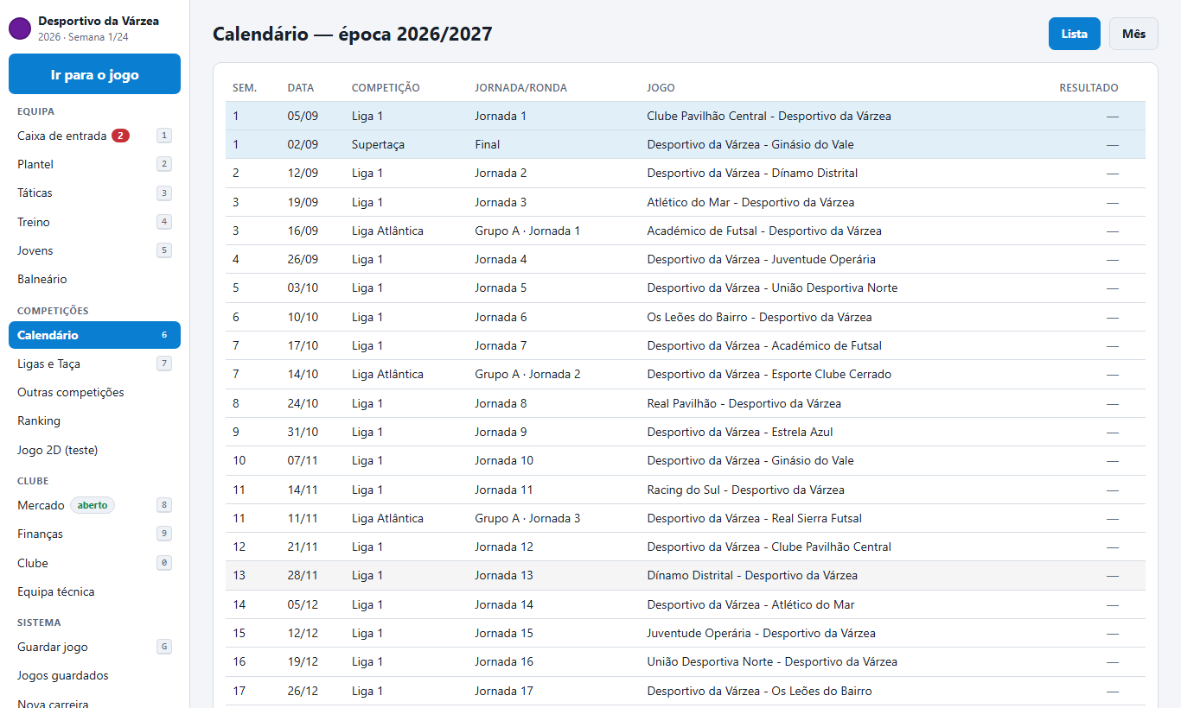Image resolution: width=1181 pixels, height=708 pixels.
Task: Click the DATA column header
Action: tap(301, 88)
